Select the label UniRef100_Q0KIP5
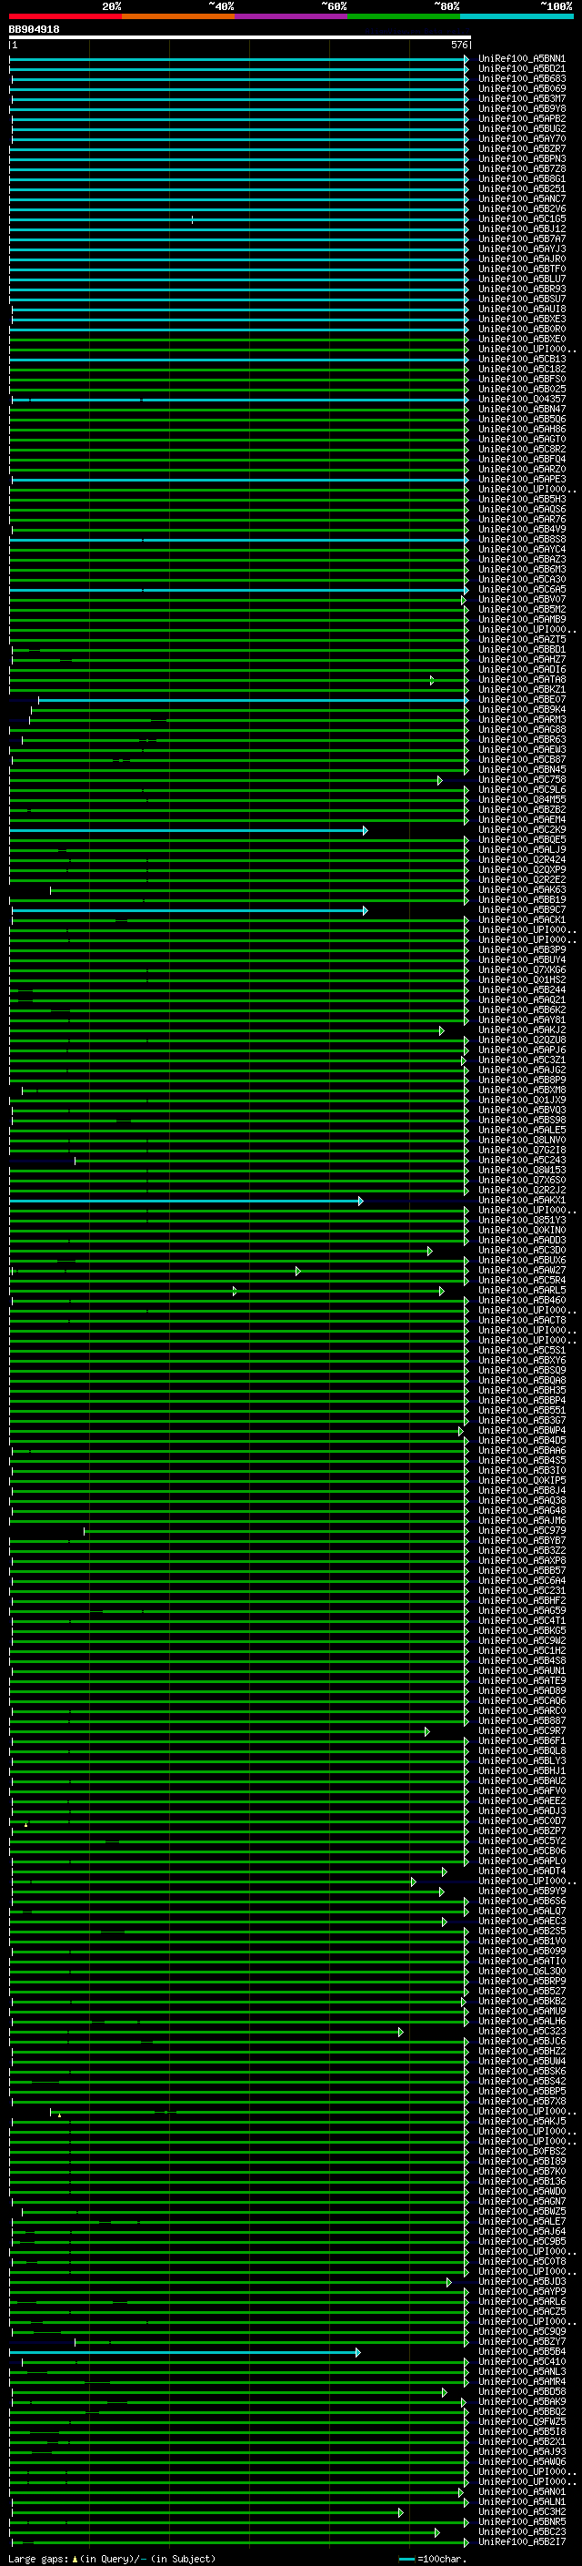 pos(522,1480)
